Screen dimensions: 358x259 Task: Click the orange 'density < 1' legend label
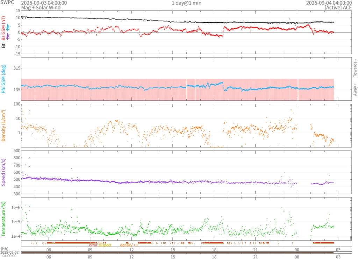pyautogui.click(x=129, y=245)
